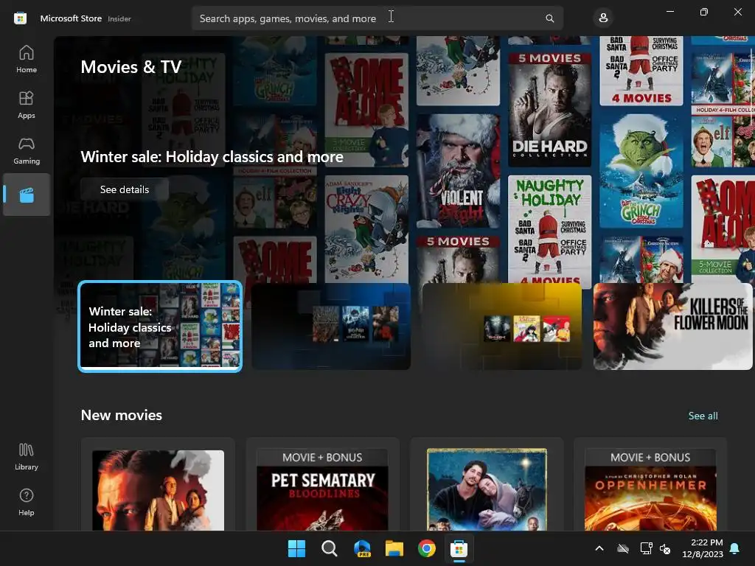The image size is (755, 566).
Task: Click Microsoft Store icon on taskbar
Action: (459, 548)
